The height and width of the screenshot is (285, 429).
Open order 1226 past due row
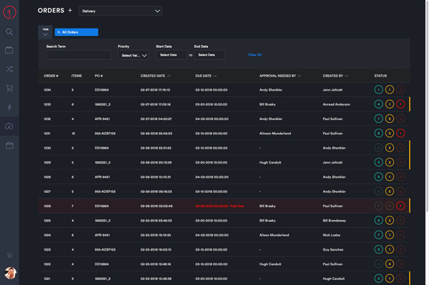pos(224,206)
